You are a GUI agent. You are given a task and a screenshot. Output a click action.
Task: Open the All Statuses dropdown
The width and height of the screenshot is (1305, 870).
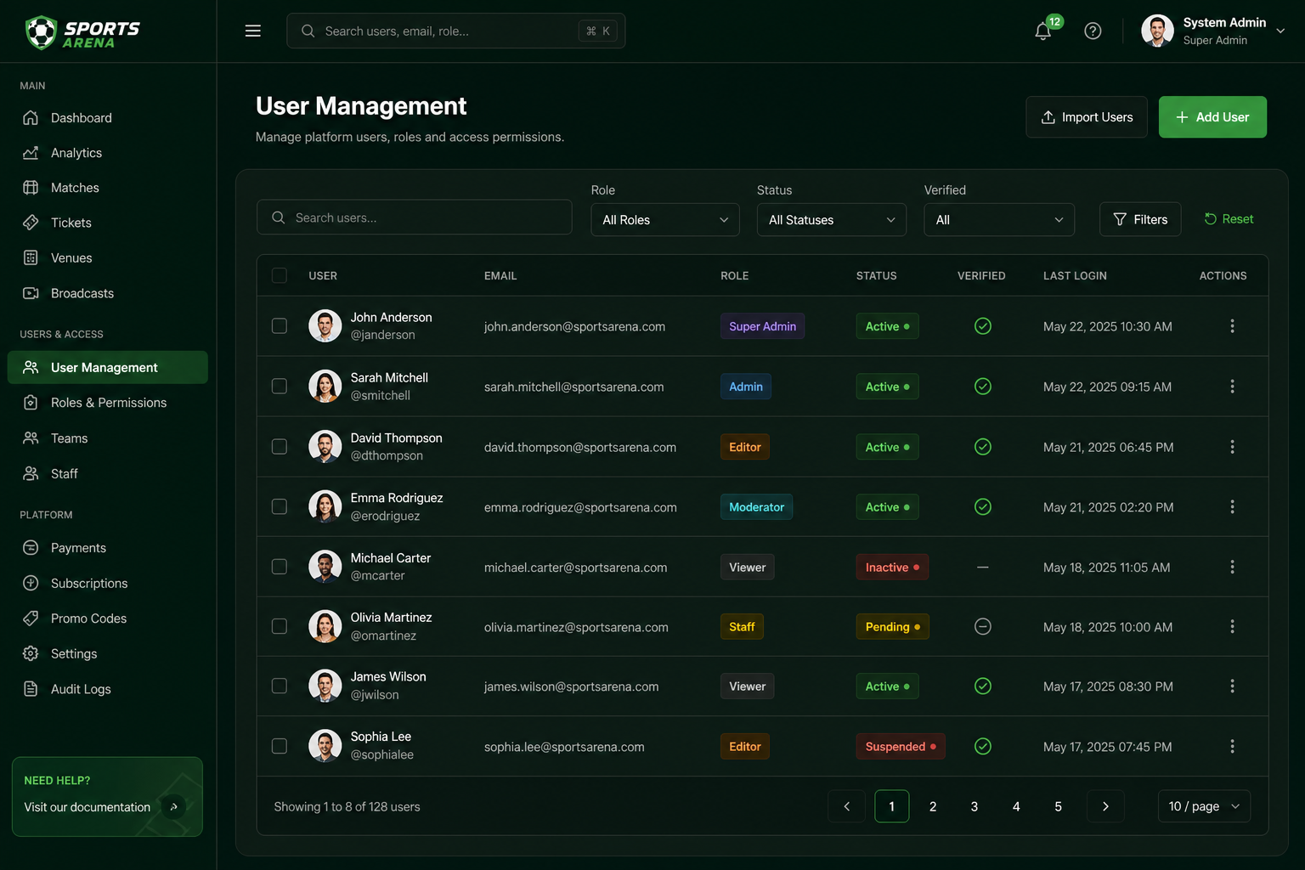tap(832, 220)
